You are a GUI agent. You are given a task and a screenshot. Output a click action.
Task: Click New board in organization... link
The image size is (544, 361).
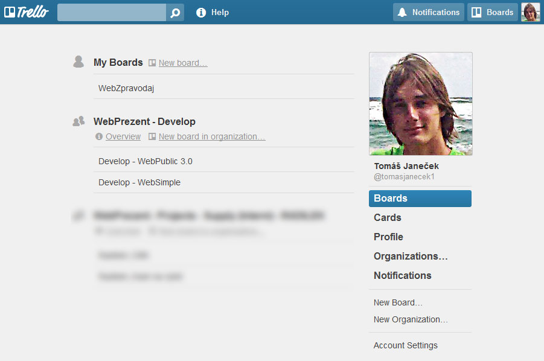(x=212, y=136)
